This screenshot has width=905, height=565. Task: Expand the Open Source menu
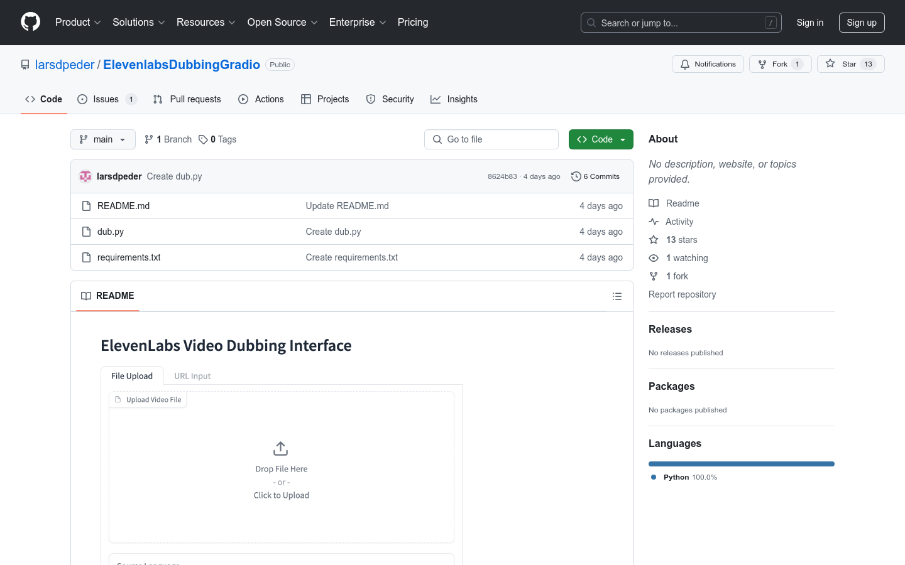click(x=282, y=23)
